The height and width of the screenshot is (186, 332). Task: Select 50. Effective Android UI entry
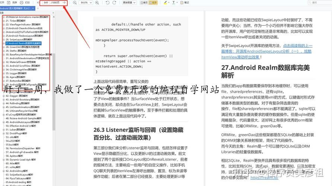click(21, 126)
